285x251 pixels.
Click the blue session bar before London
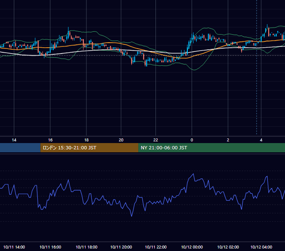[20, 148]
